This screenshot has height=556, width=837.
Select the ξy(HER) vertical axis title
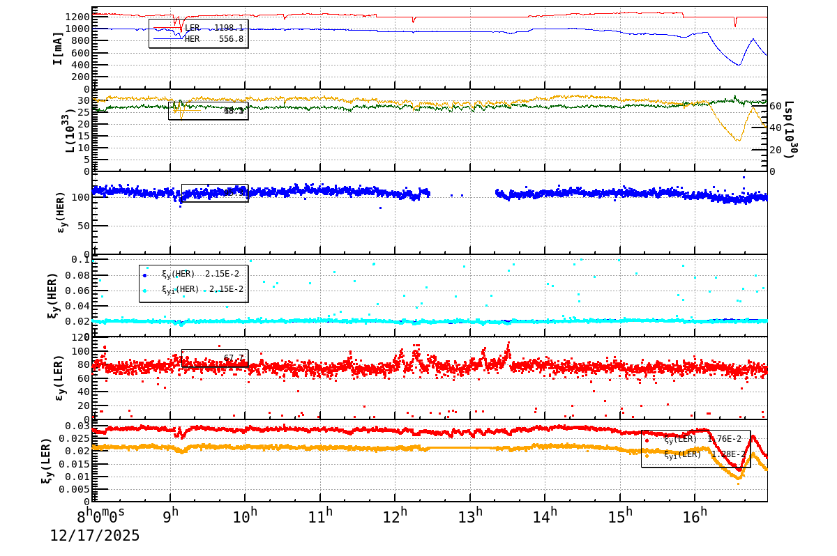[52, 295]
